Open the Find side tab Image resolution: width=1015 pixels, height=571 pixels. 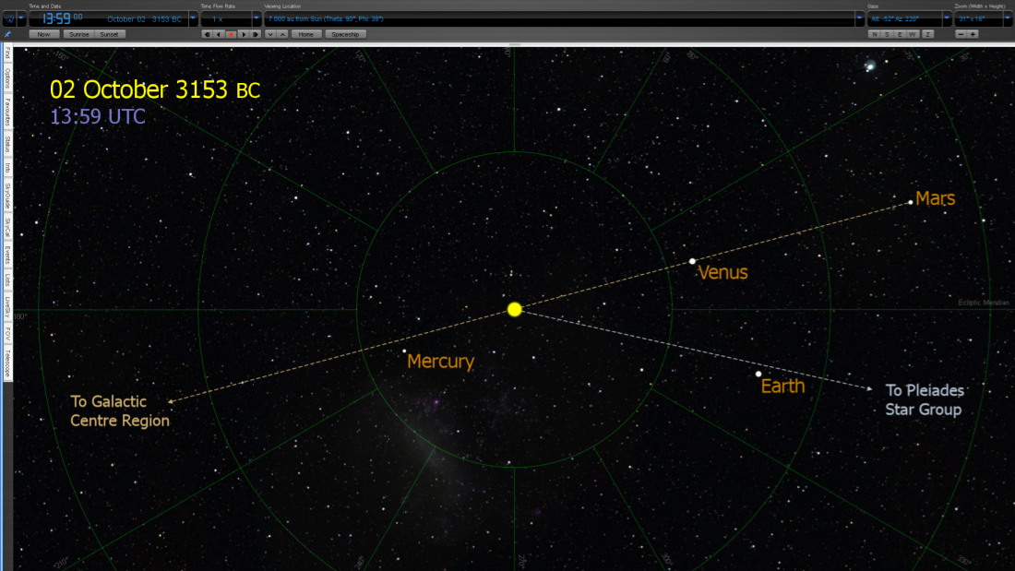(7, 54)
